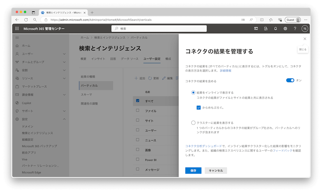Select 結果の種類 in the sub-menu
Screen dimensions: 322x193
[x=88, y=77]
